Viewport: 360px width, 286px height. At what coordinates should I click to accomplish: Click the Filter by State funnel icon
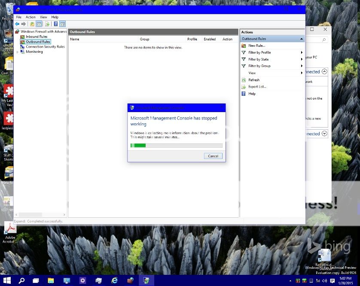[x=244, y=59]
